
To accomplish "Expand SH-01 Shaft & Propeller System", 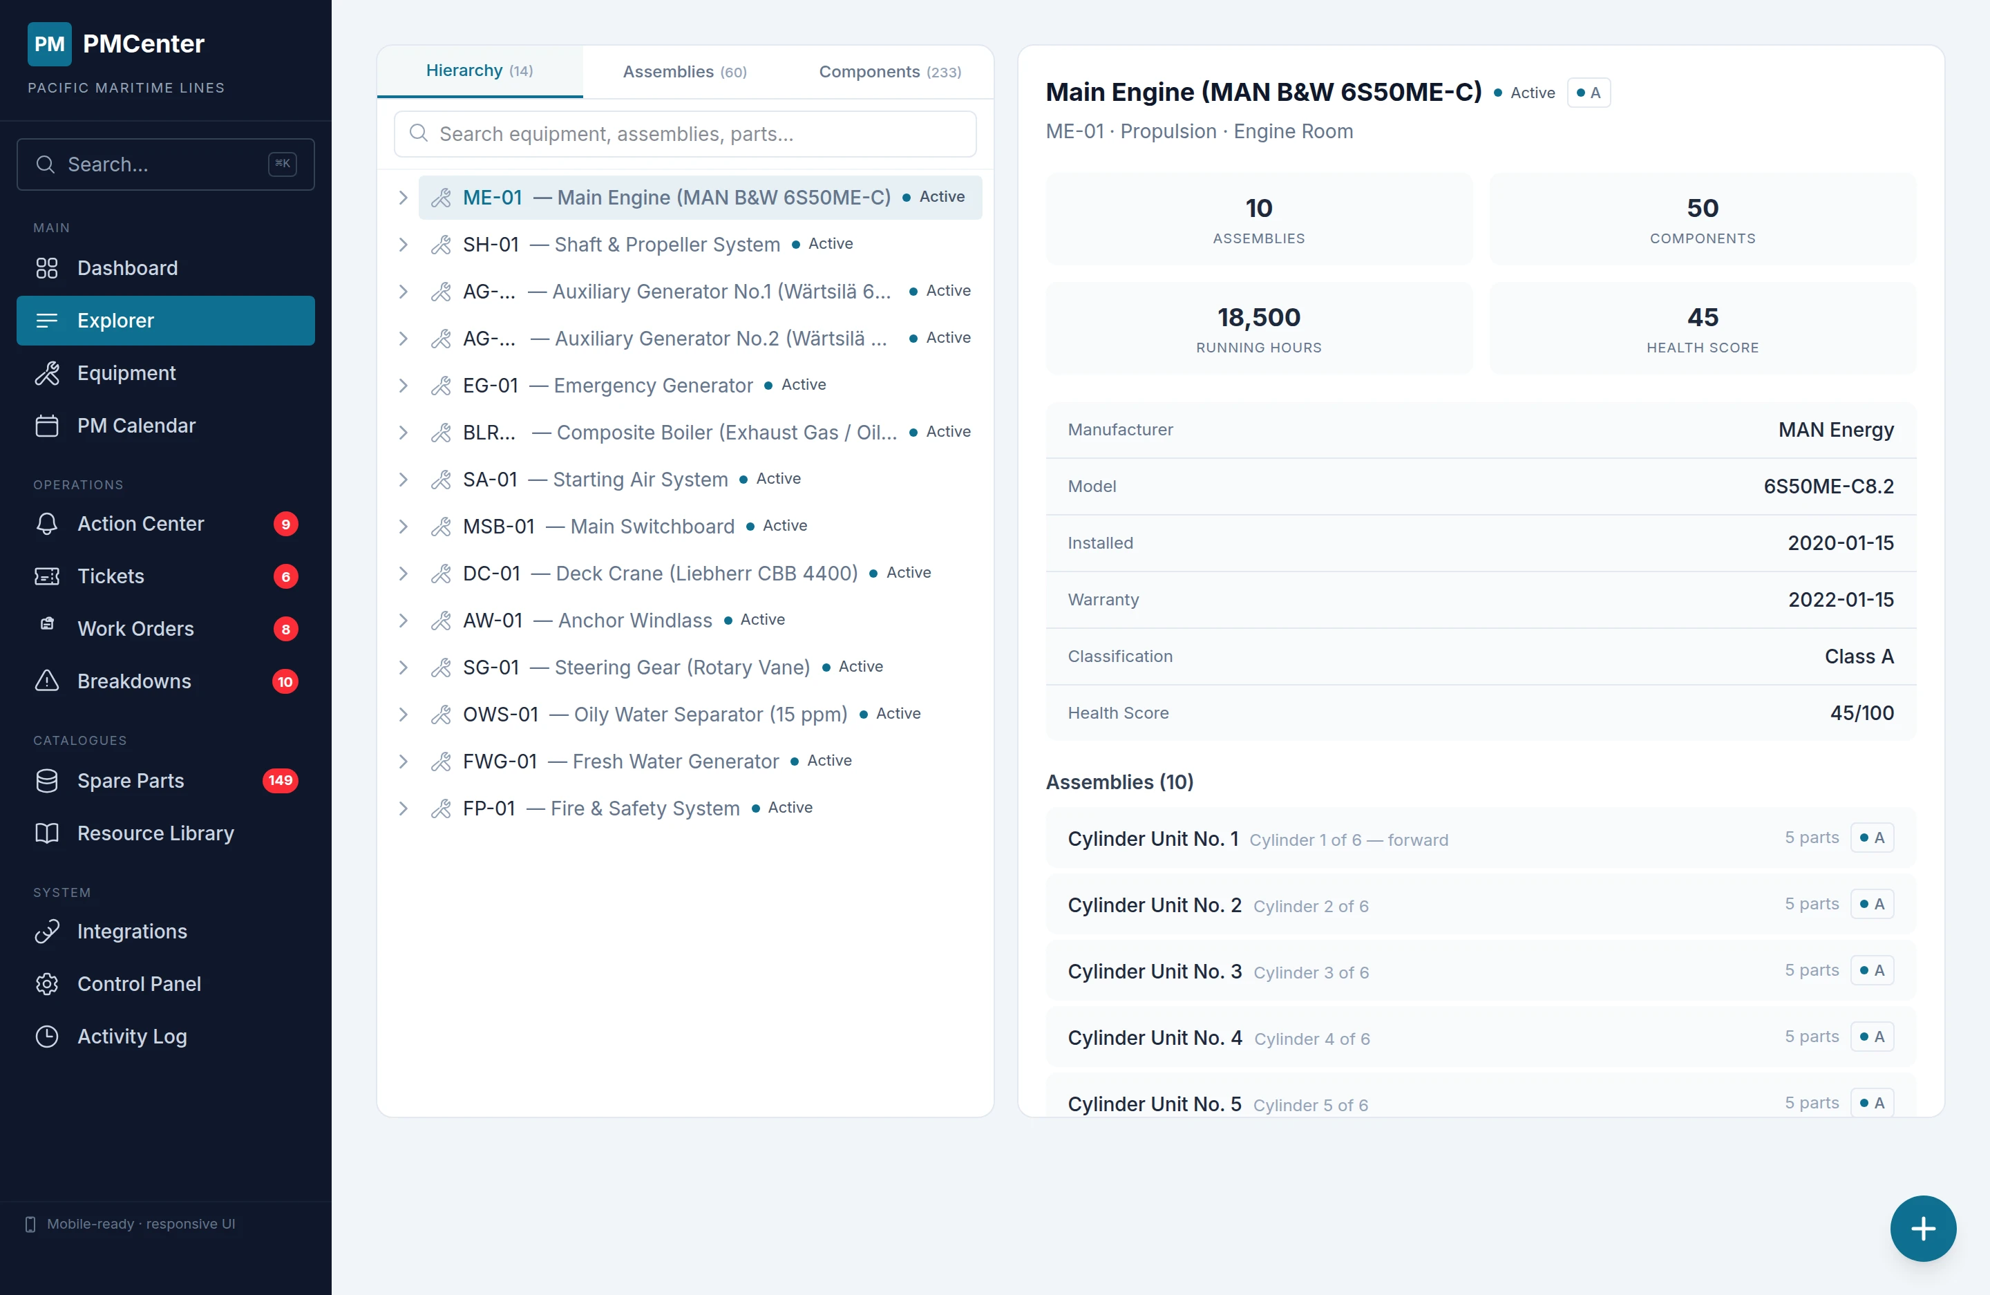I will 403,244.
